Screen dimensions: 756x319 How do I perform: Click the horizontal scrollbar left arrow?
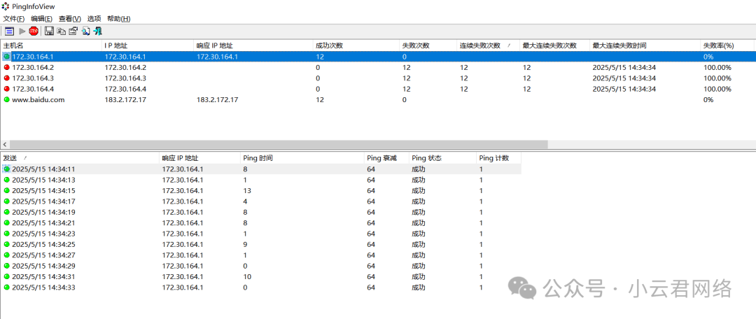5,144
